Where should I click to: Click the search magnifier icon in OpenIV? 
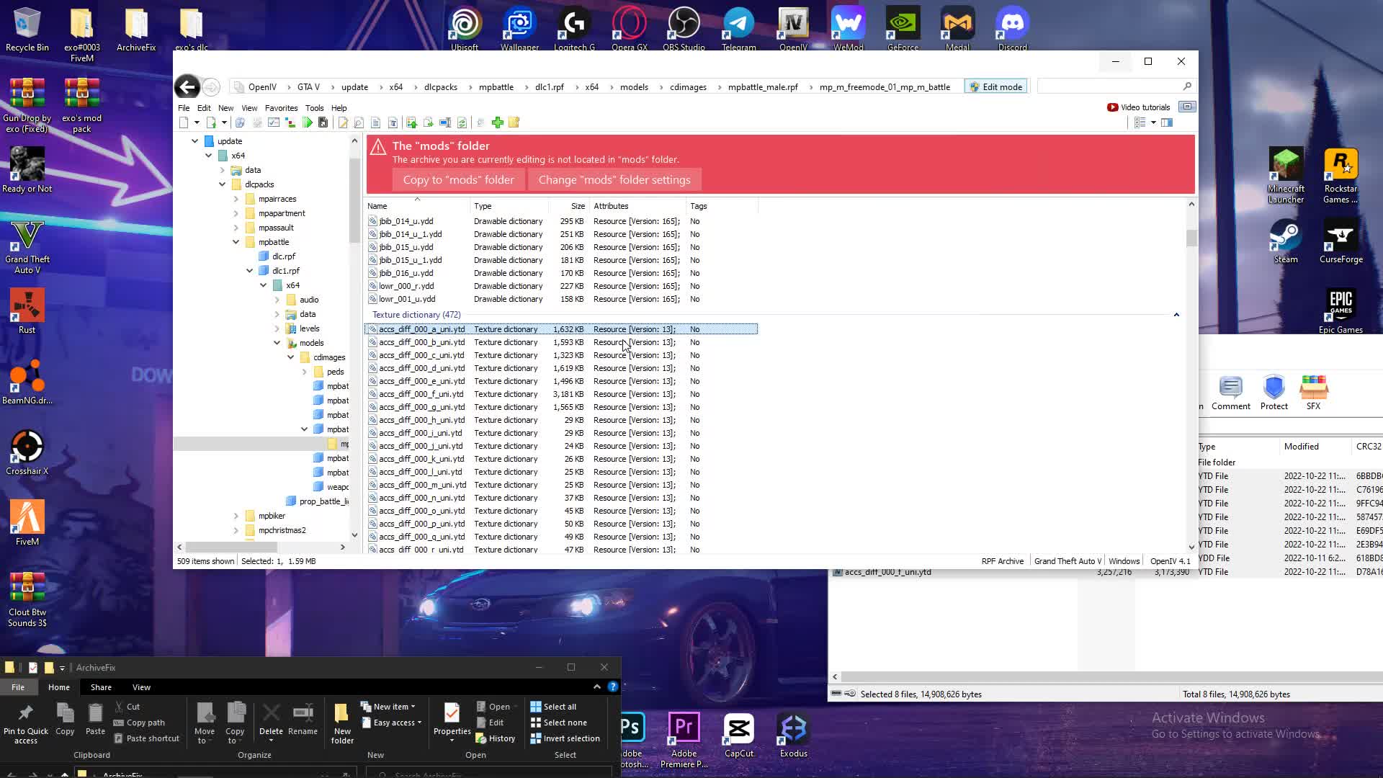[x=1187, y=86]
